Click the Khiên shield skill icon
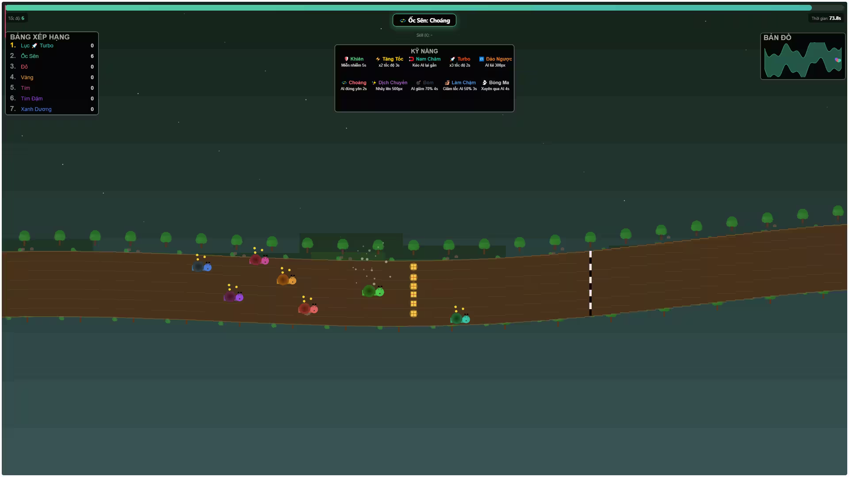849x477 pixels. [346, 59]
